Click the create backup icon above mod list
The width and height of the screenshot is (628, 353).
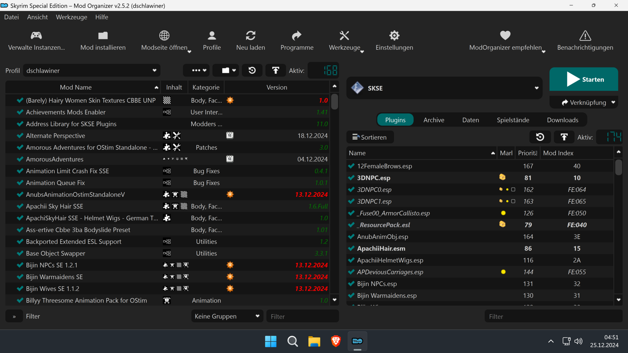(x=276, y=70)
